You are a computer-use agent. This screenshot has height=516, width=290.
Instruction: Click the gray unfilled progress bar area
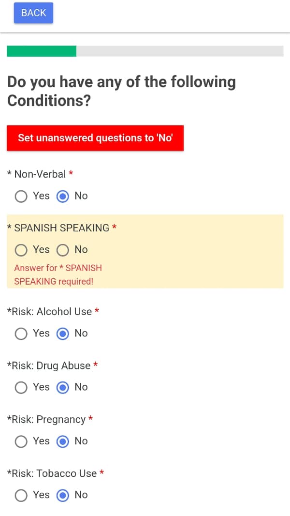pos(180,51)
